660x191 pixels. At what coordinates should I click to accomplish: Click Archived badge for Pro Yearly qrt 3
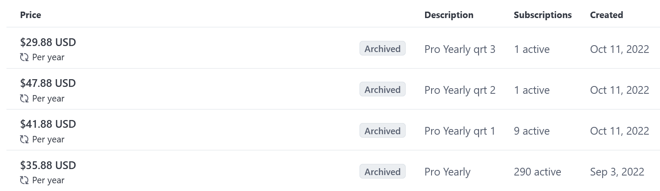pyautogui.click(x=382, y=49)
